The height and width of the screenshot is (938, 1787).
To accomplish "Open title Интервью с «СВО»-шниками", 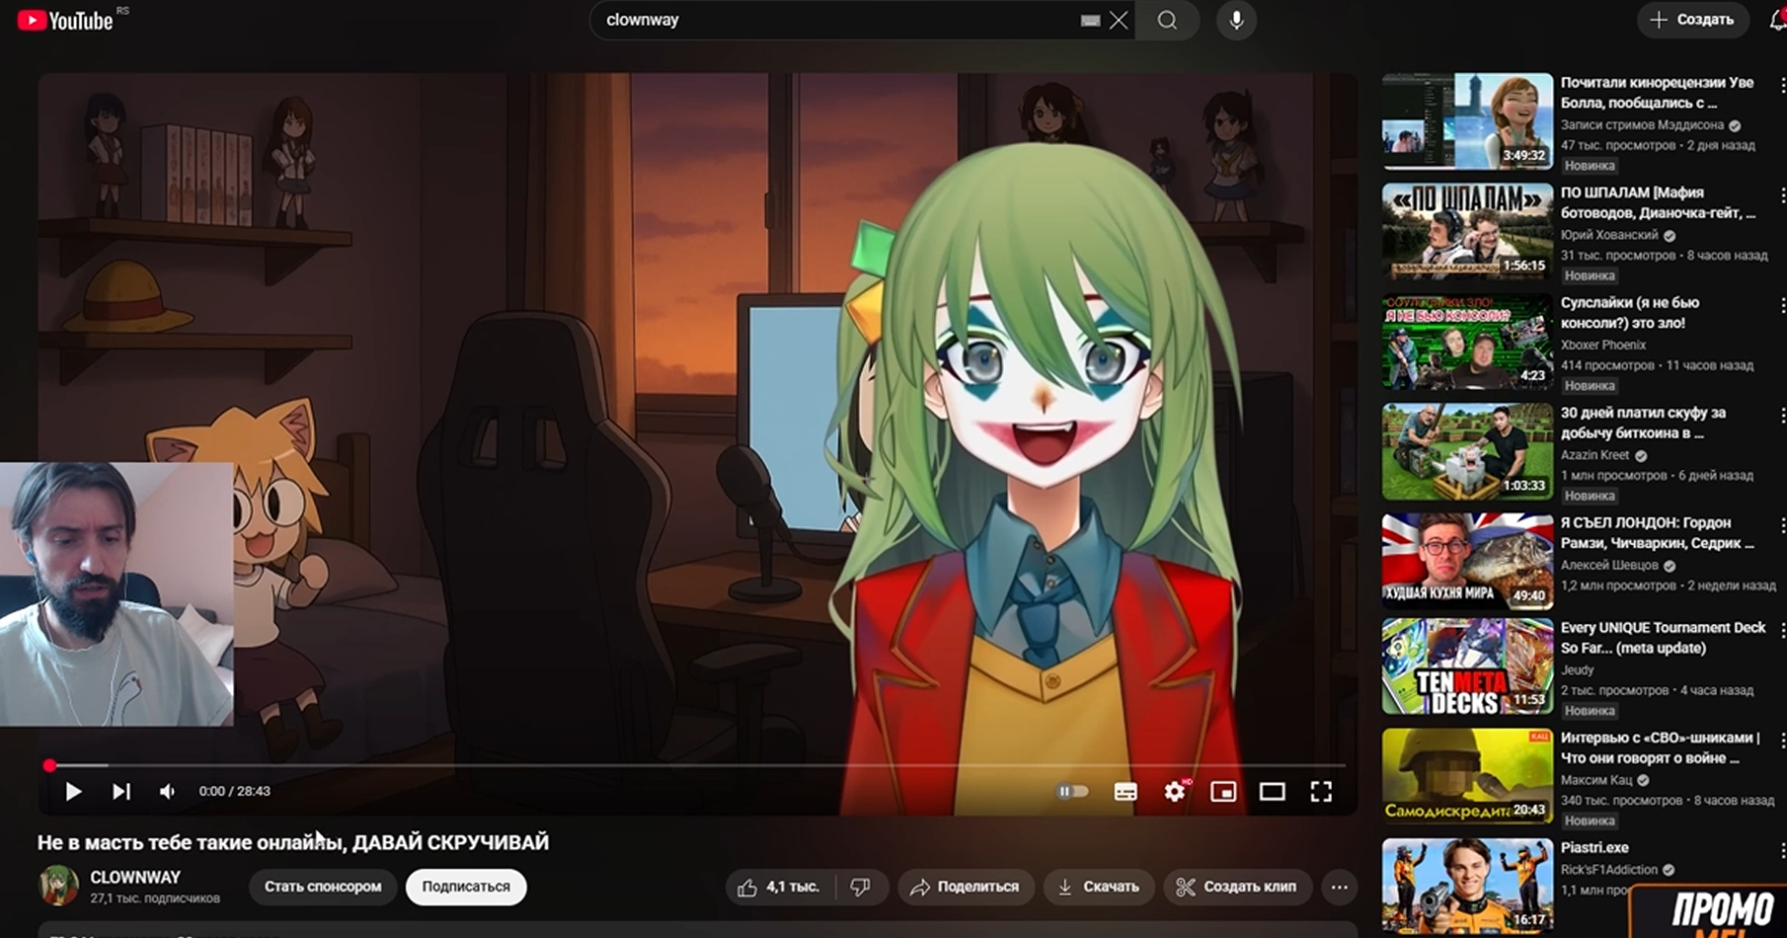I will pyautogui.click(x=1661, y=747).
